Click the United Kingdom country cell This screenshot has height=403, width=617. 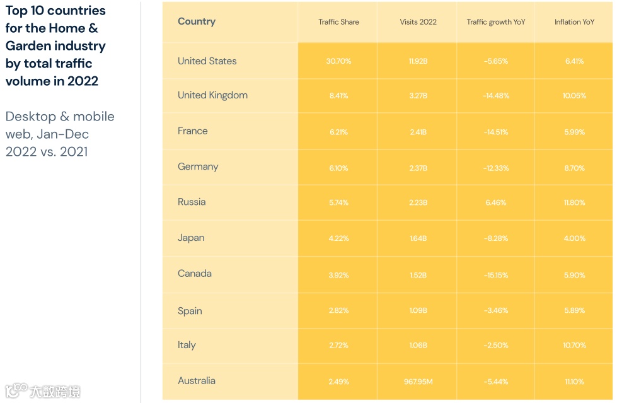pos(212,95)
